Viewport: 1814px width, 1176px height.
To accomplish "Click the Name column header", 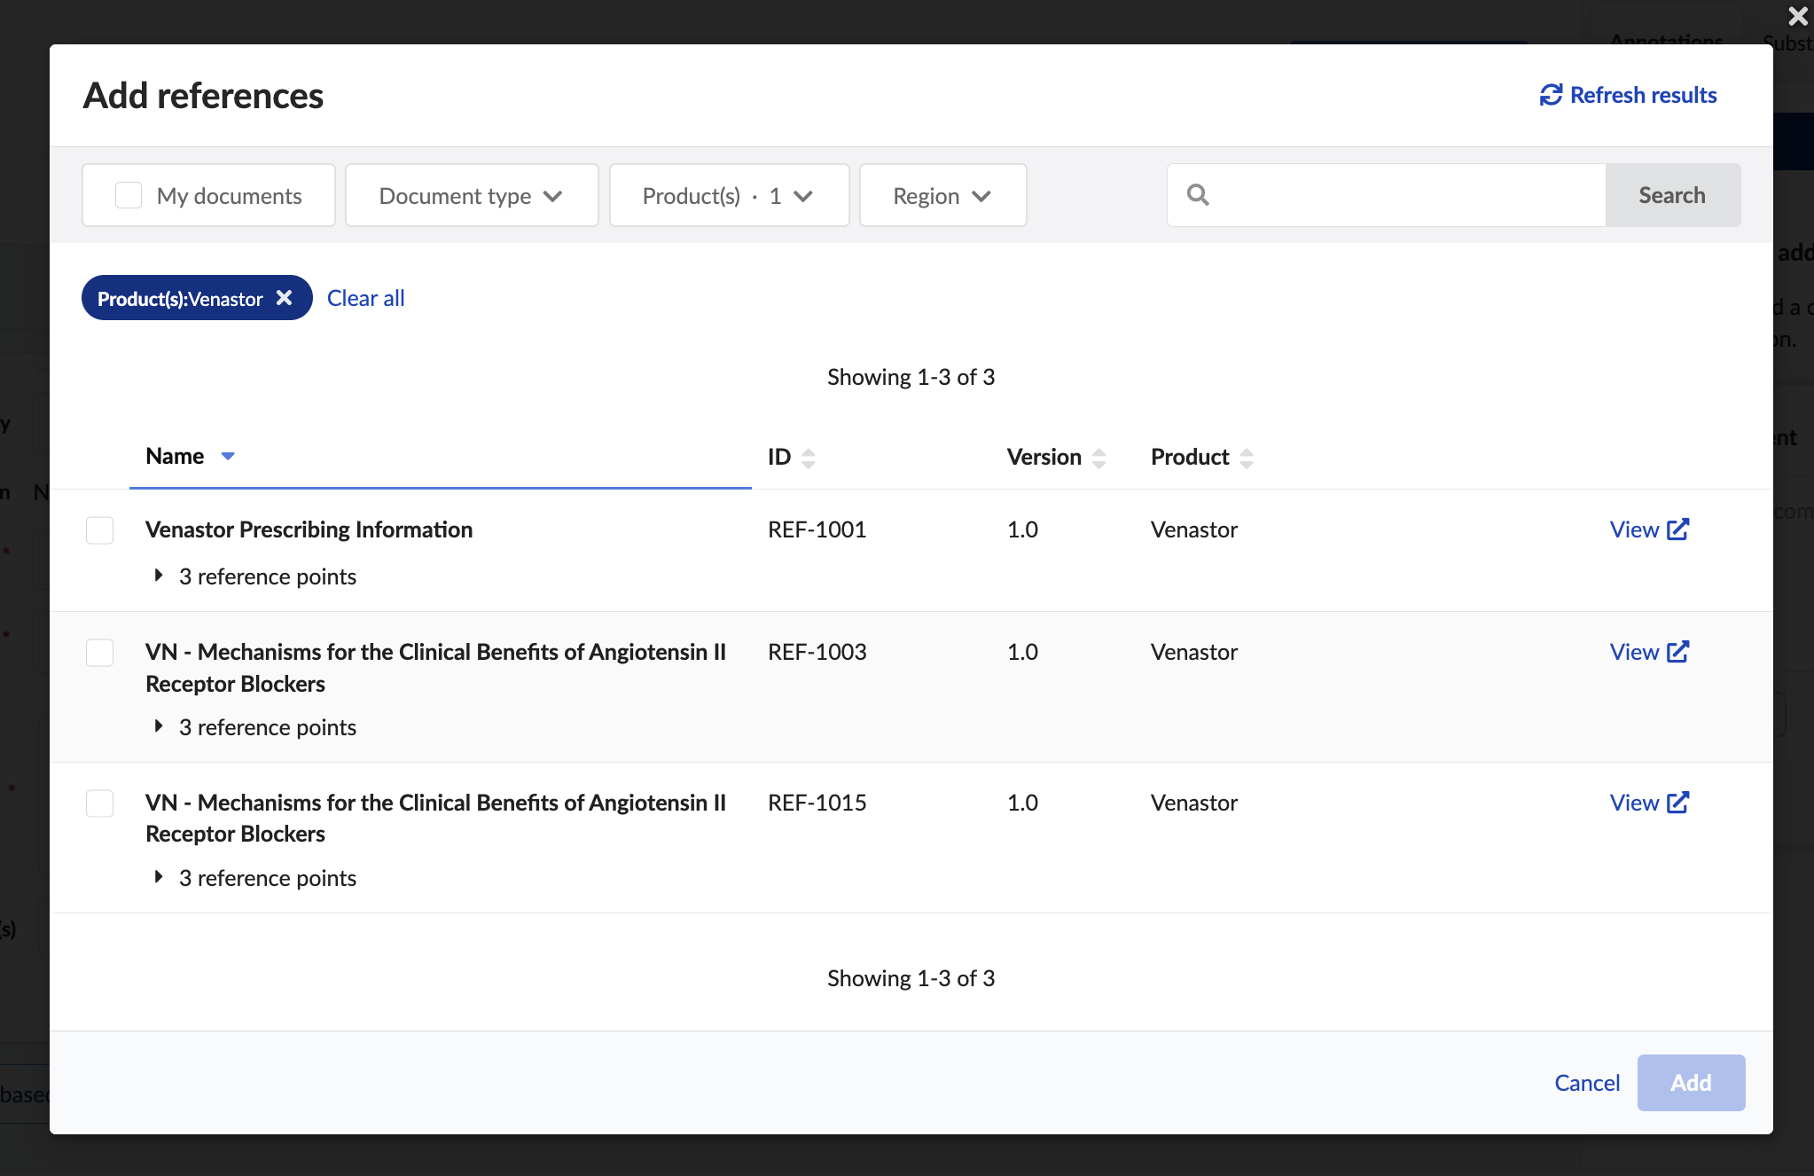I will coord(175,456).
